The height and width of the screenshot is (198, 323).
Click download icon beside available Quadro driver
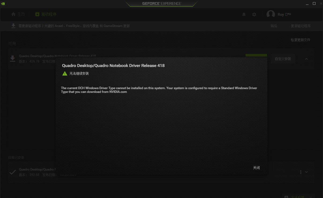pyautogui.click(x=13, y=59)
